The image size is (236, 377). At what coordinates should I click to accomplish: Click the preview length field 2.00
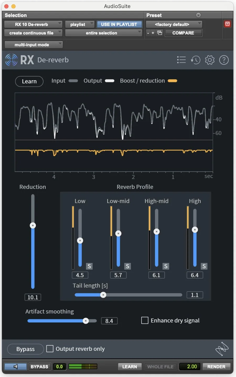point(190,367)
